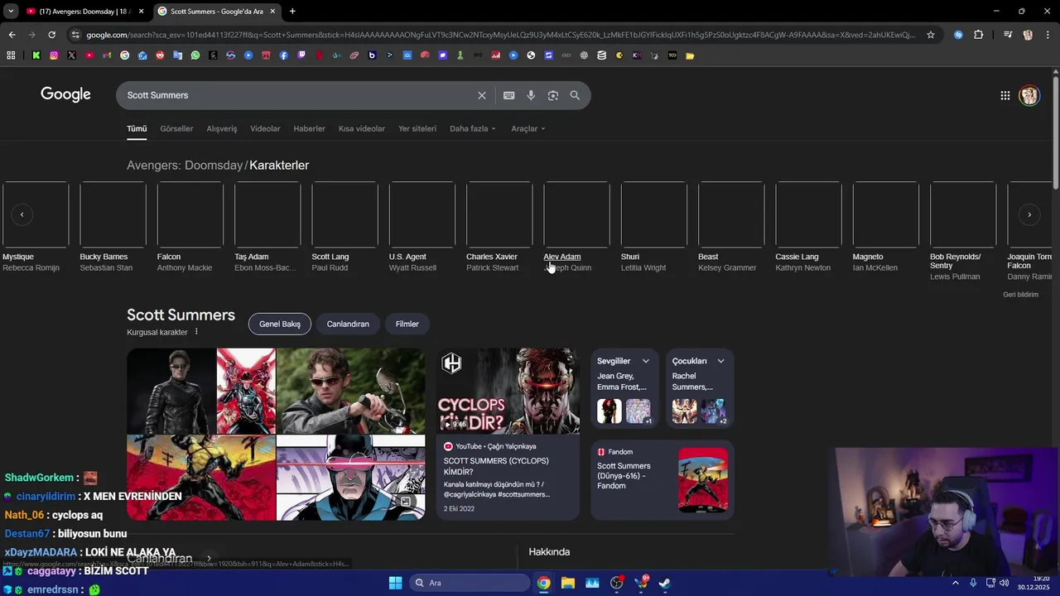Show previous characters in the carousel
Viewport: 1060px width, 596px height.
click(x=22, y=214)
